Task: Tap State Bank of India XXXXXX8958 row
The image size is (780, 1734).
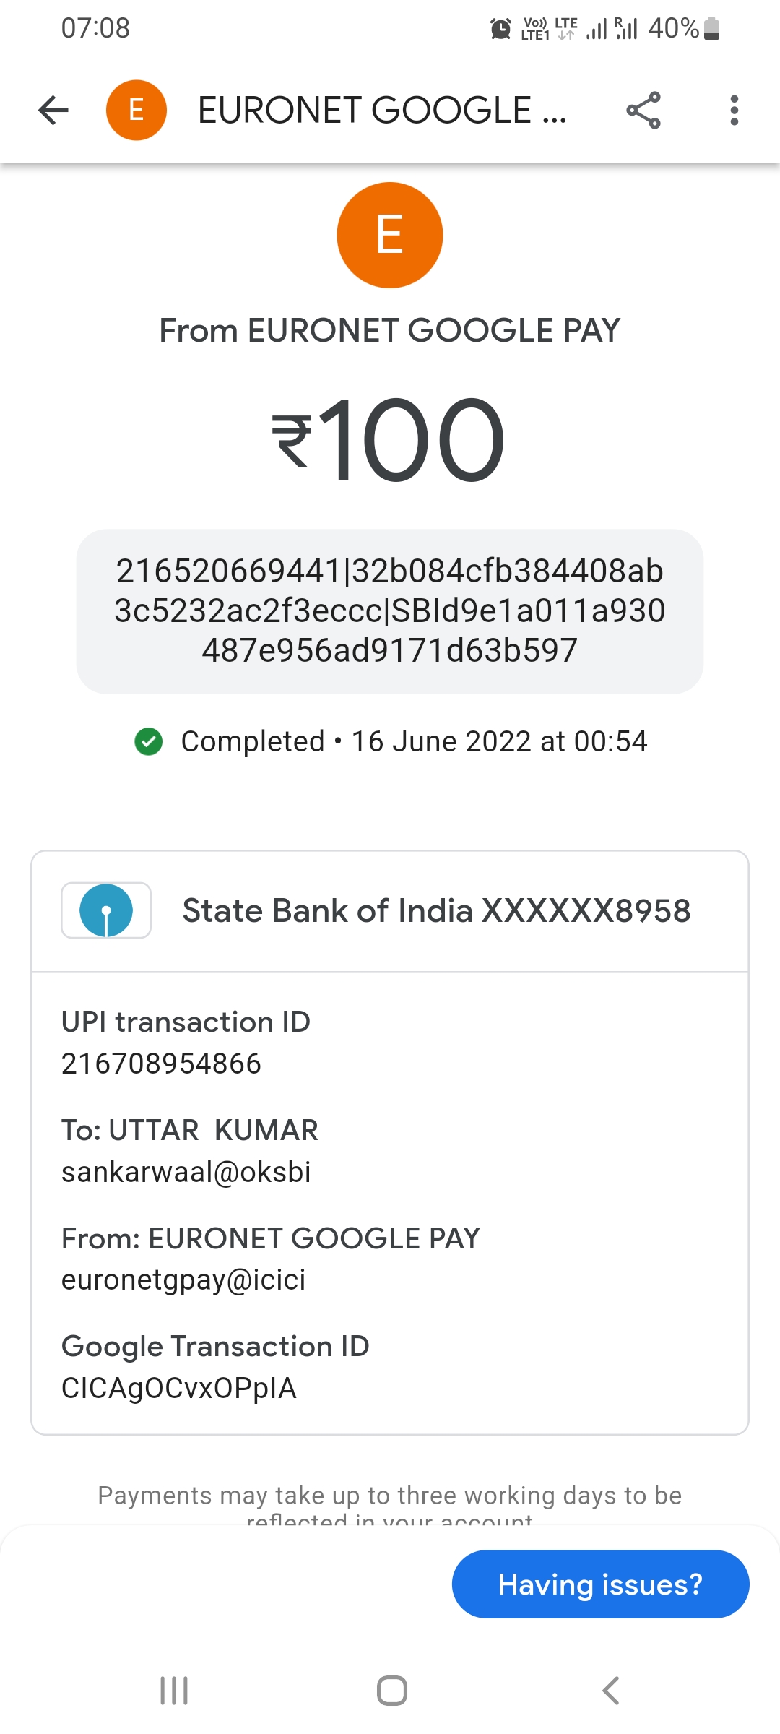Action: click(436, 910)
